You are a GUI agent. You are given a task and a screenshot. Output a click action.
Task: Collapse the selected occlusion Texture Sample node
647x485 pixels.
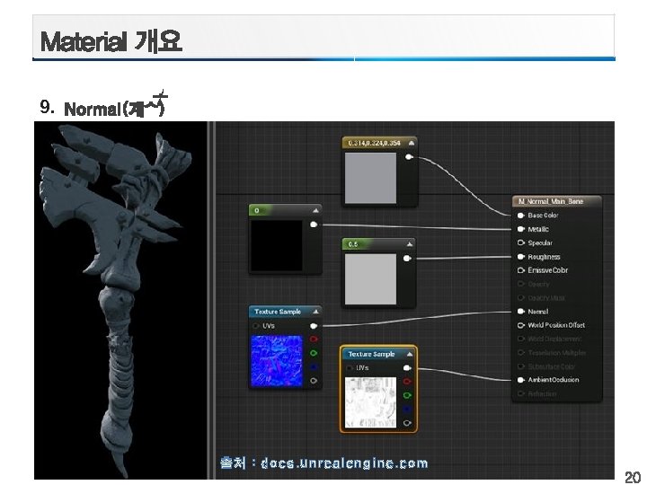pos(410,354)
